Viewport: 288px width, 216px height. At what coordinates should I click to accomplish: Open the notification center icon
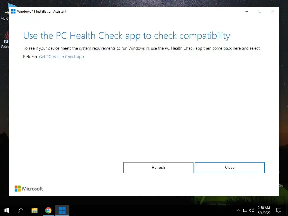coord(279,210)
